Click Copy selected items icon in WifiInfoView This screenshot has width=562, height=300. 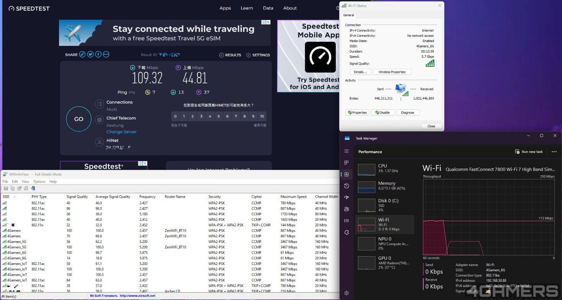12,189
